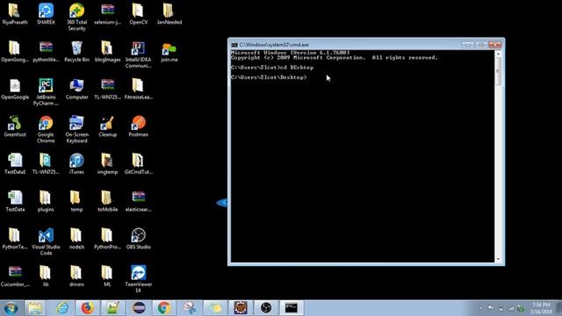Maximize the cmd.exe window
562x316 pixels.
480,45
